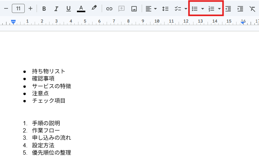This screenshot has width=259, height=163.
Task: Increase font size with plus button
Action: pyautogui.click(x=30, y=8)
